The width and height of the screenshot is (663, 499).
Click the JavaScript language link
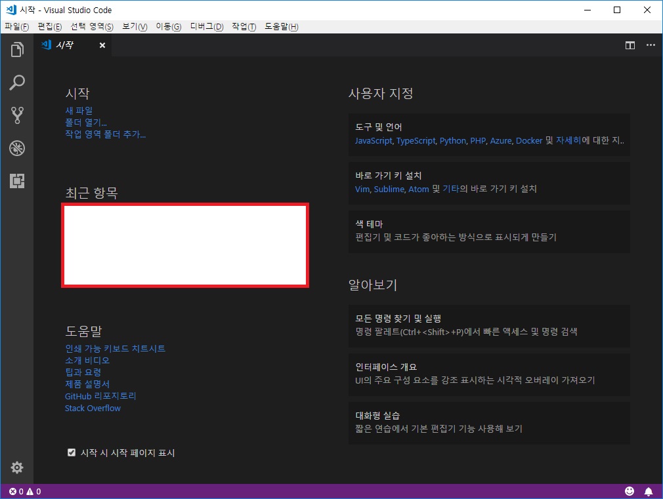point(374,141)
